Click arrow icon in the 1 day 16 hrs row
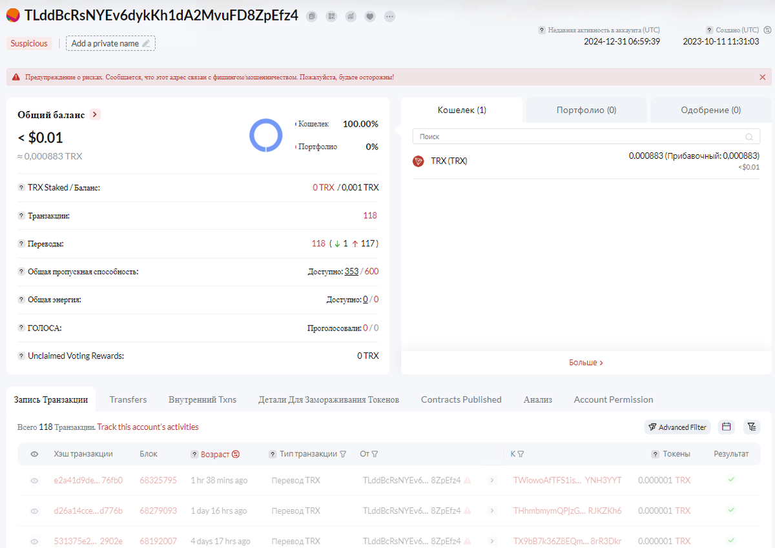 pos(491,511)
